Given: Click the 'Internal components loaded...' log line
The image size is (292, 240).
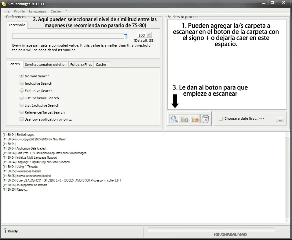Looking at the screenshot, I should [28, 176].
